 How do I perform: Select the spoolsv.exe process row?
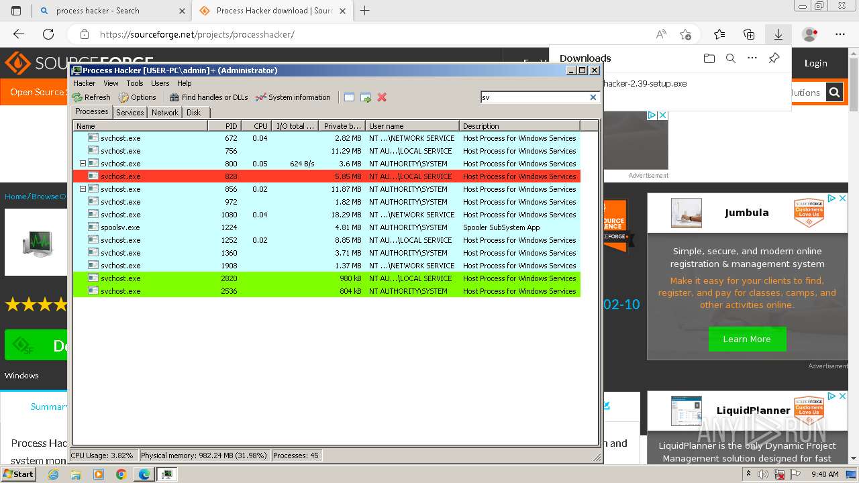327,227
